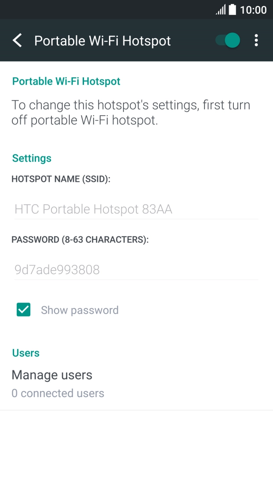Tap the Settings section header

point(32,158)
